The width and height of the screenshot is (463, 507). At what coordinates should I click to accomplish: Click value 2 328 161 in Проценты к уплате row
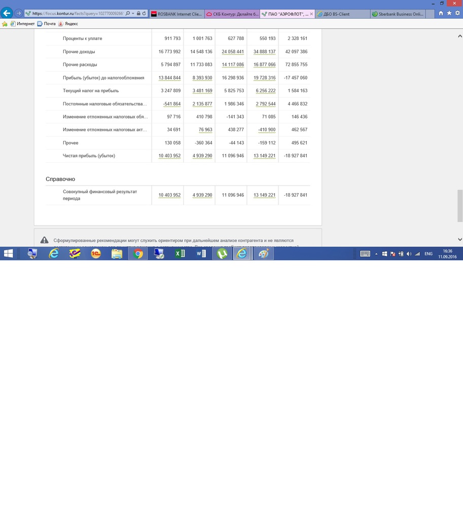[x=298, y=39]
